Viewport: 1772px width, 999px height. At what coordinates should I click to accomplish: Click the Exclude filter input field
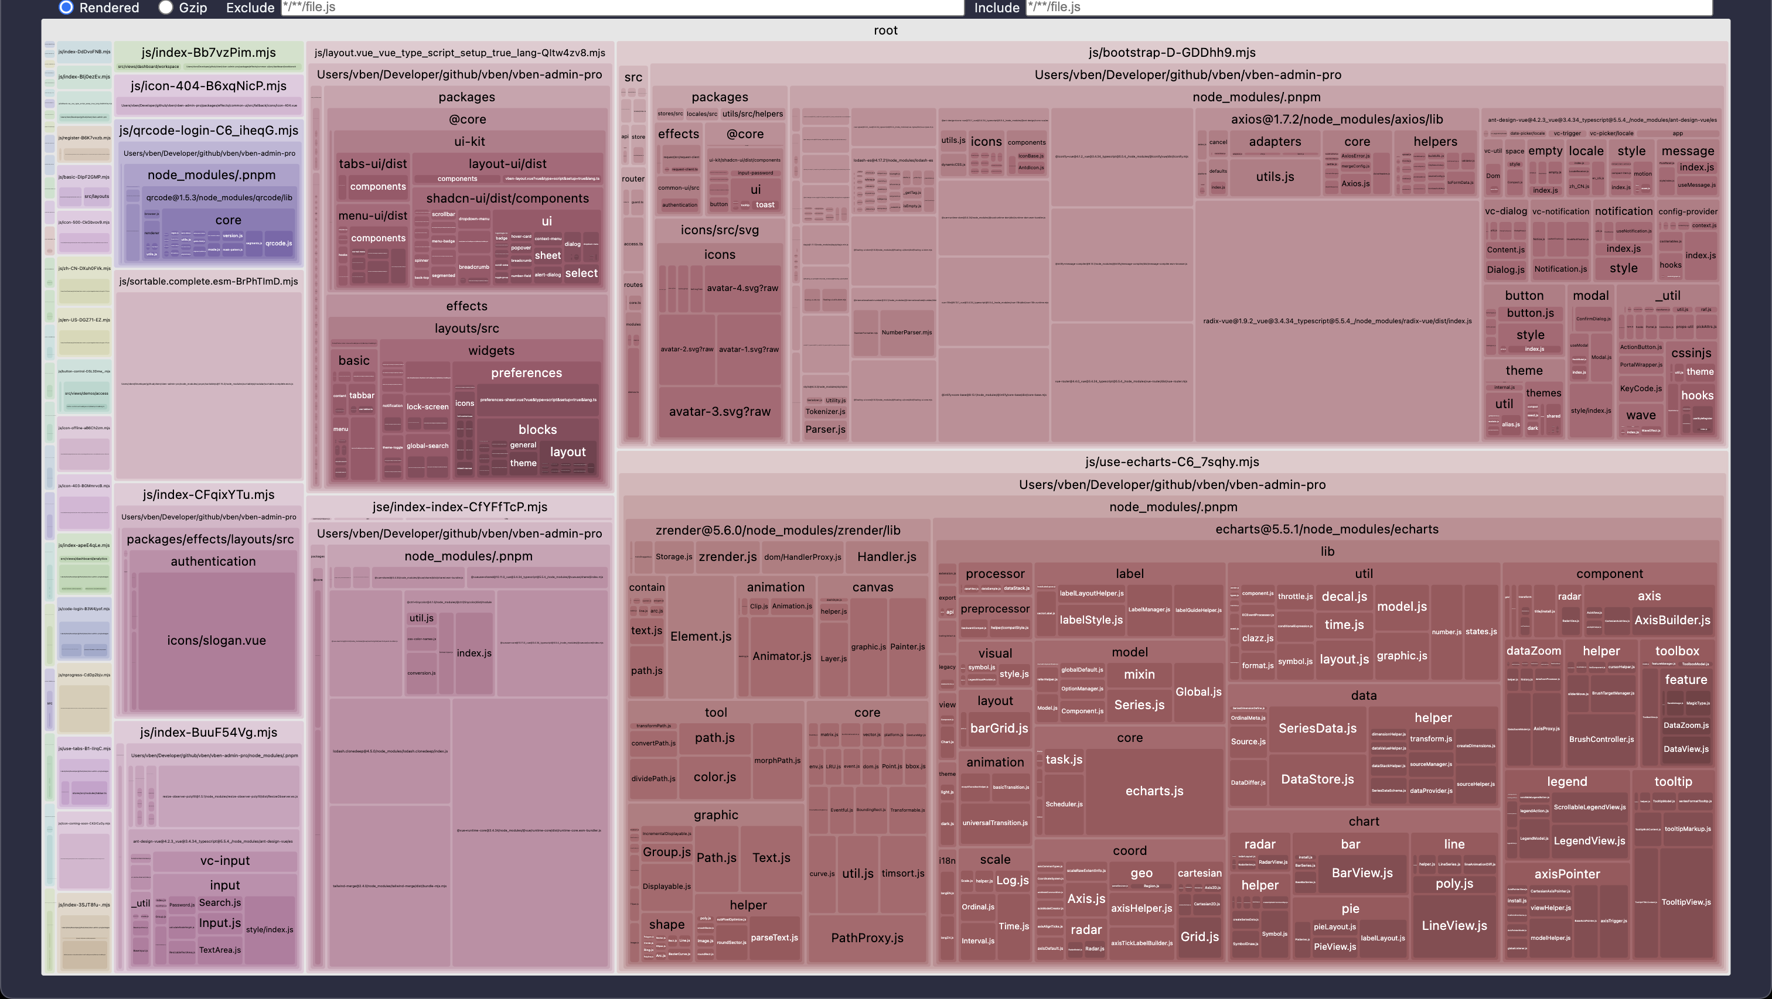[x=622, y=8]
